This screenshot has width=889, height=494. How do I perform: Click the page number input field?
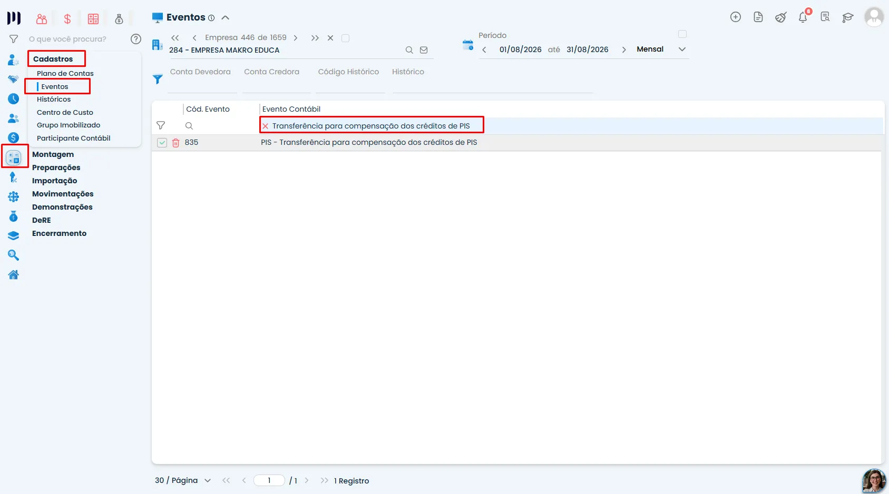pos(269,480)
